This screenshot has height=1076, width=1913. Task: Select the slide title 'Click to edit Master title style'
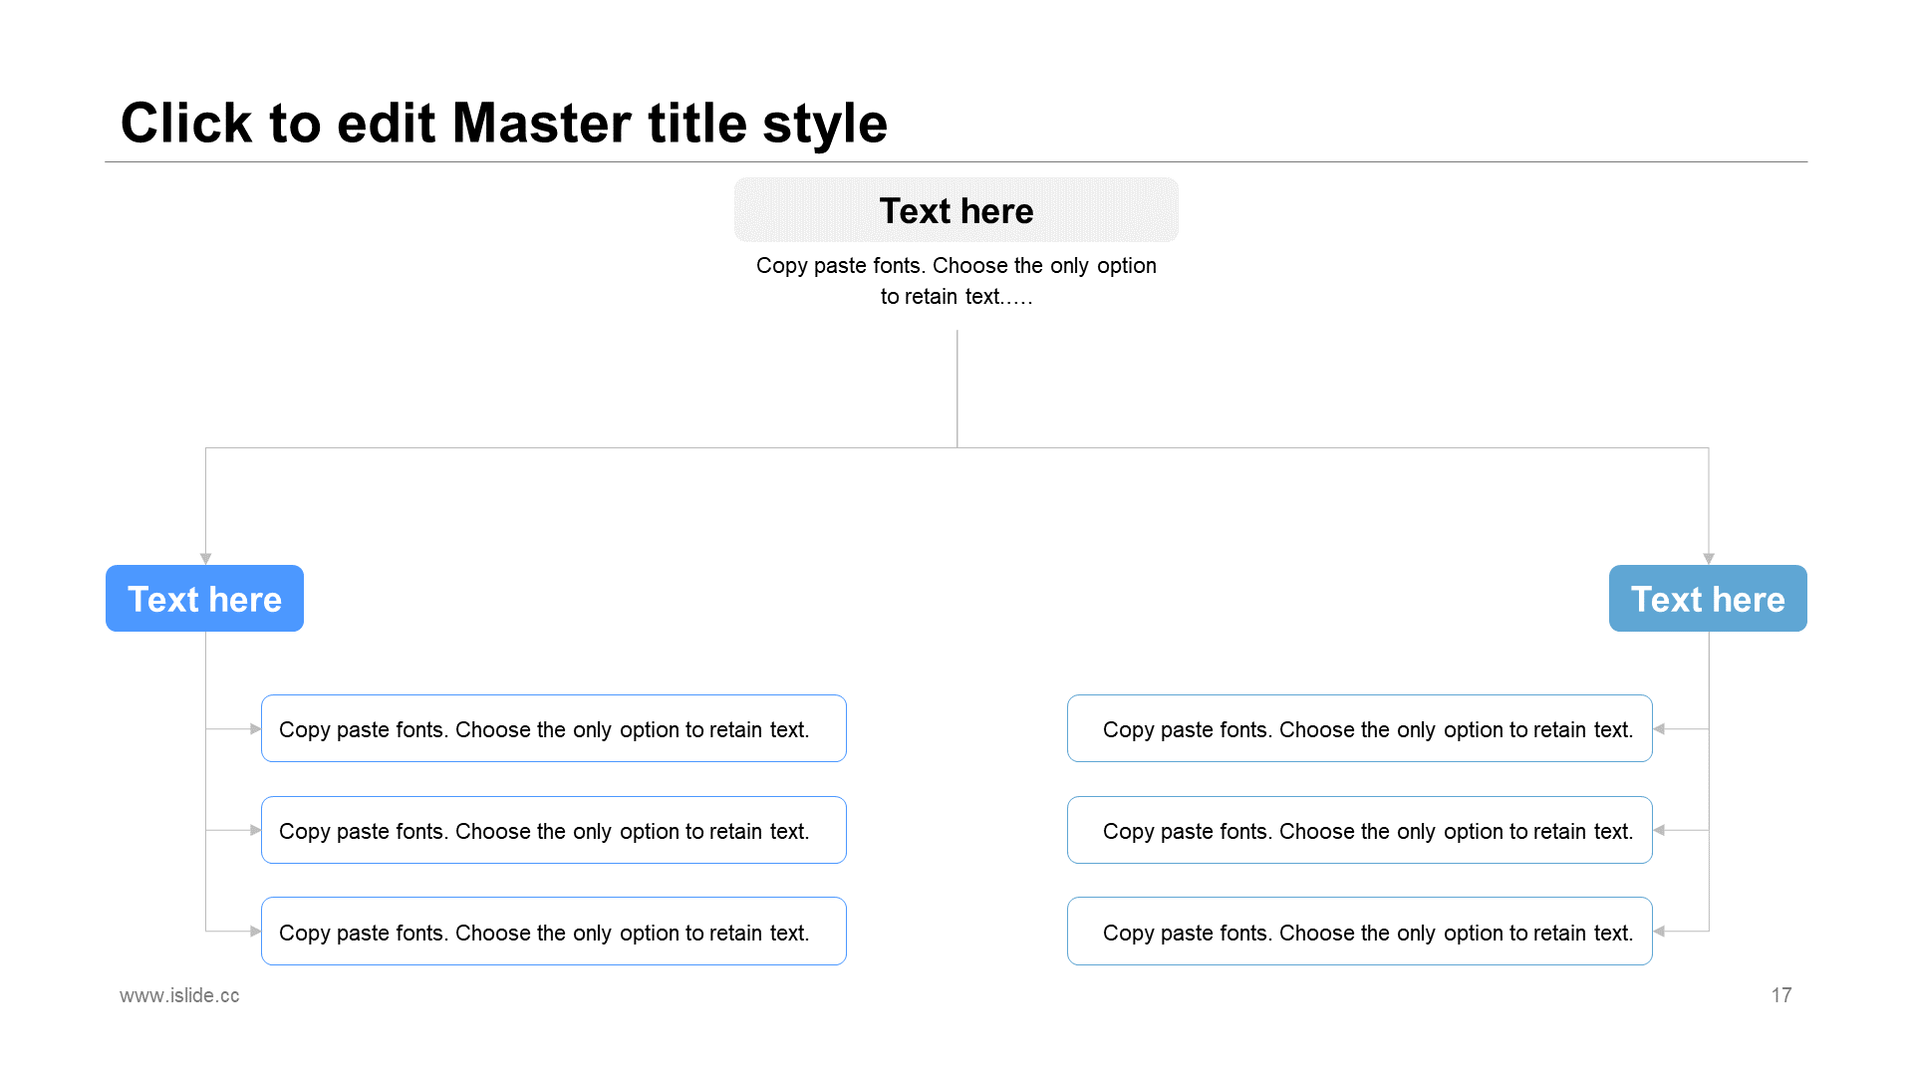click(x=503, y=124)
